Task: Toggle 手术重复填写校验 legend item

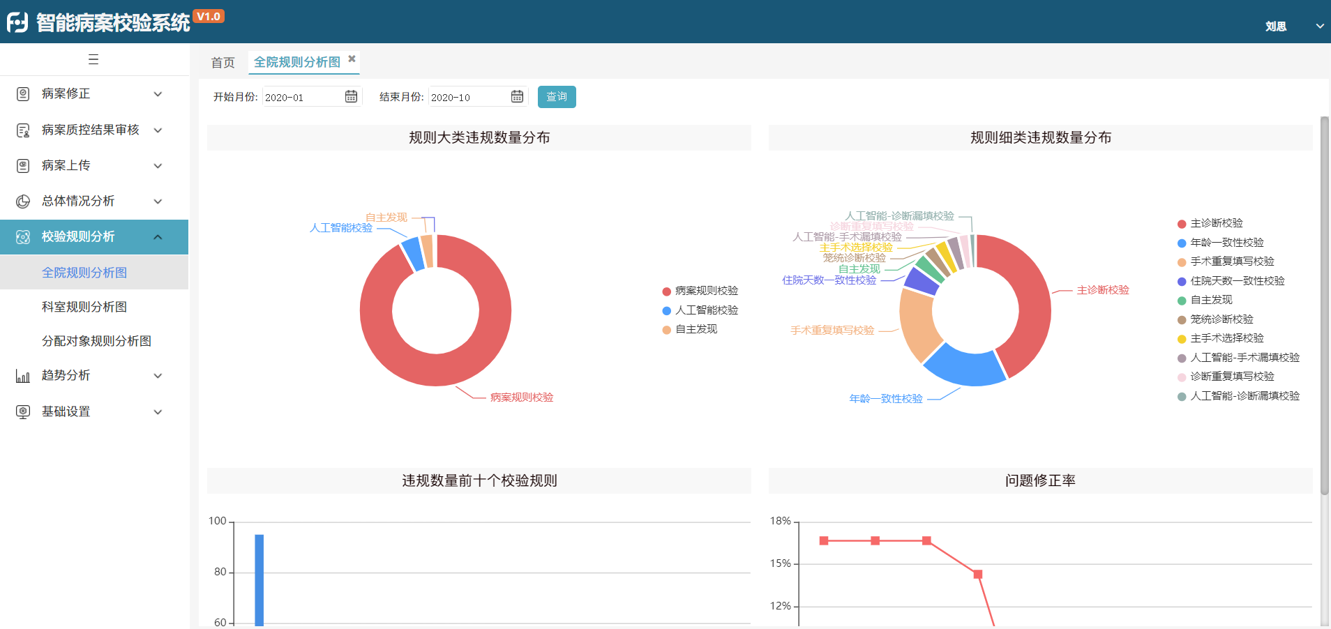Action: coord(1226,262)
